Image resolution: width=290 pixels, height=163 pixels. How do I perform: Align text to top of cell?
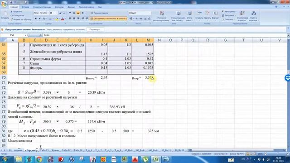click(x=70, y=13)
